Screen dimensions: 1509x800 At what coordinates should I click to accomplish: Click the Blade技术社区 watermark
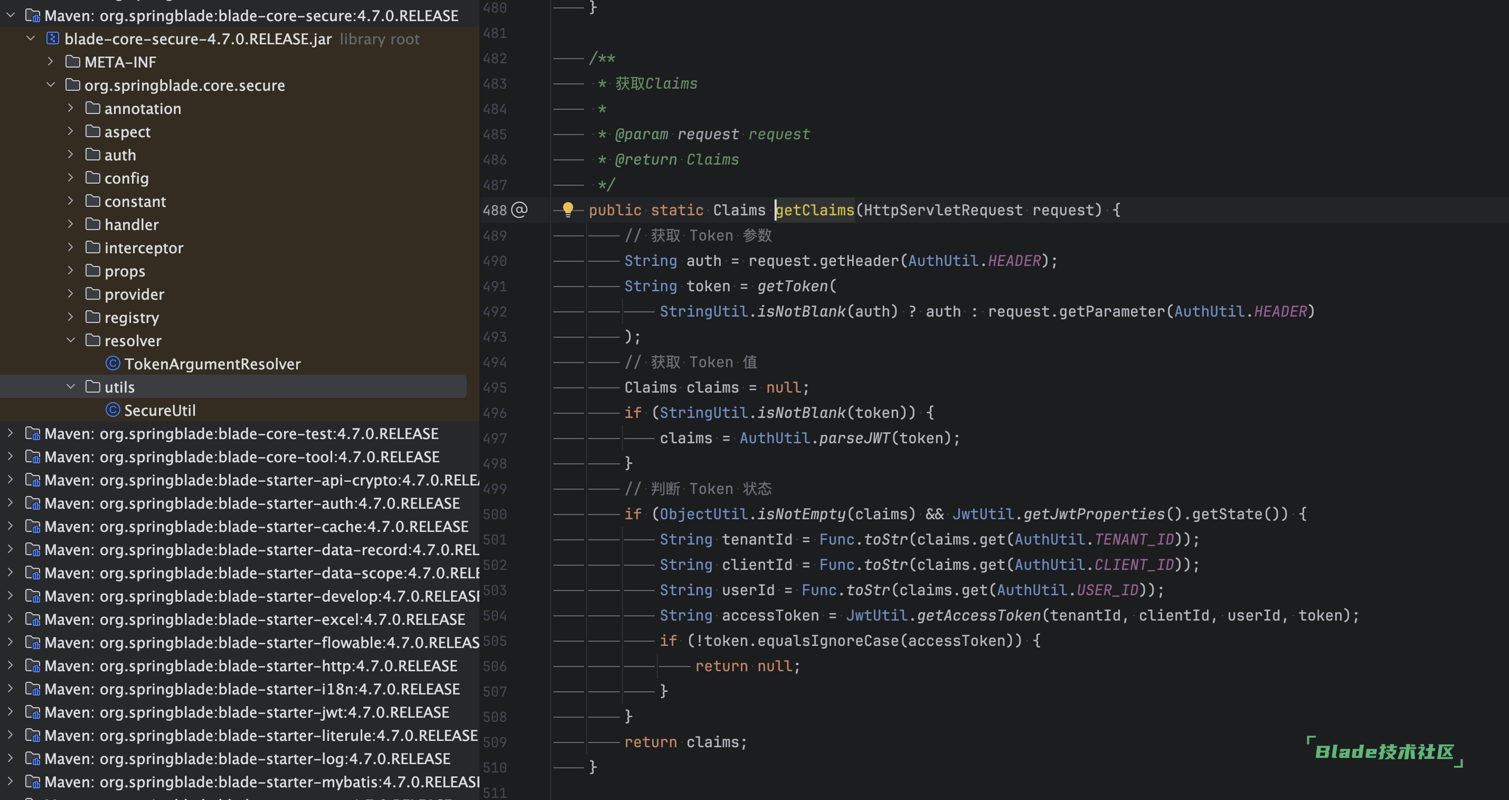(x=1384, y=751)
